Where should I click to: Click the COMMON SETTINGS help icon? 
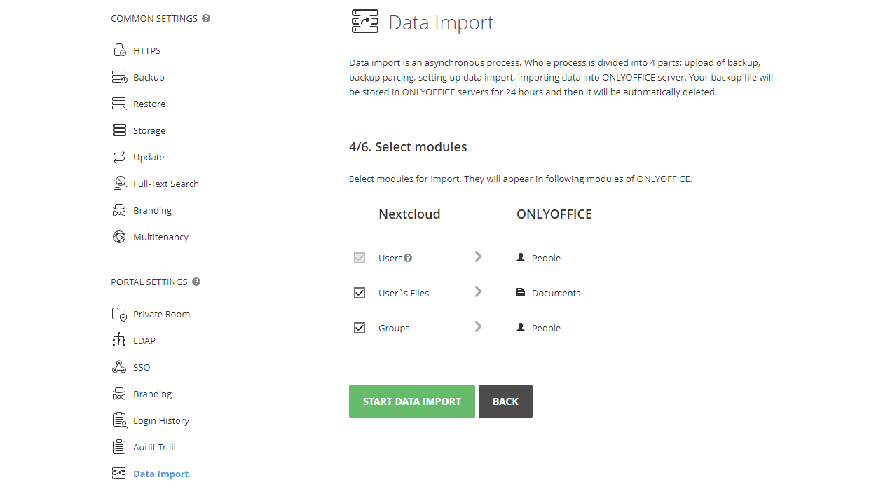pyautogui.click(x=205, y=18)
